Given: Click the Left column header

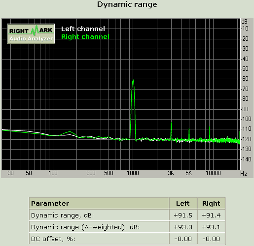Looking at the screenshot, I should click(183, 203).
